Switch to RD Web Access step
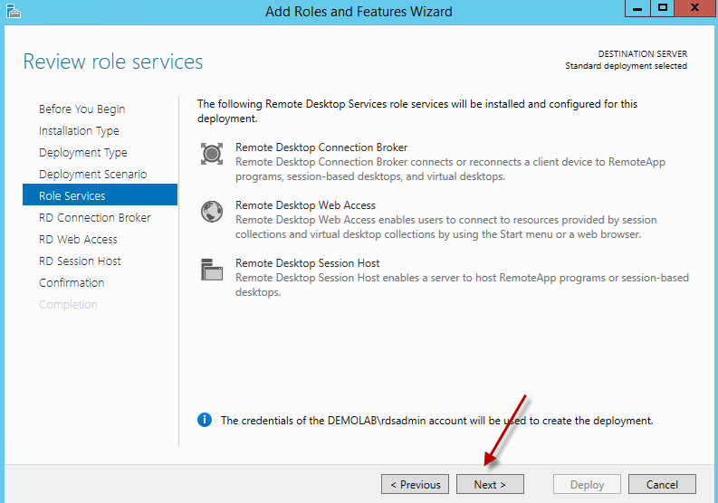This screenshot has height=503, width=718. (x=78, y=240)
